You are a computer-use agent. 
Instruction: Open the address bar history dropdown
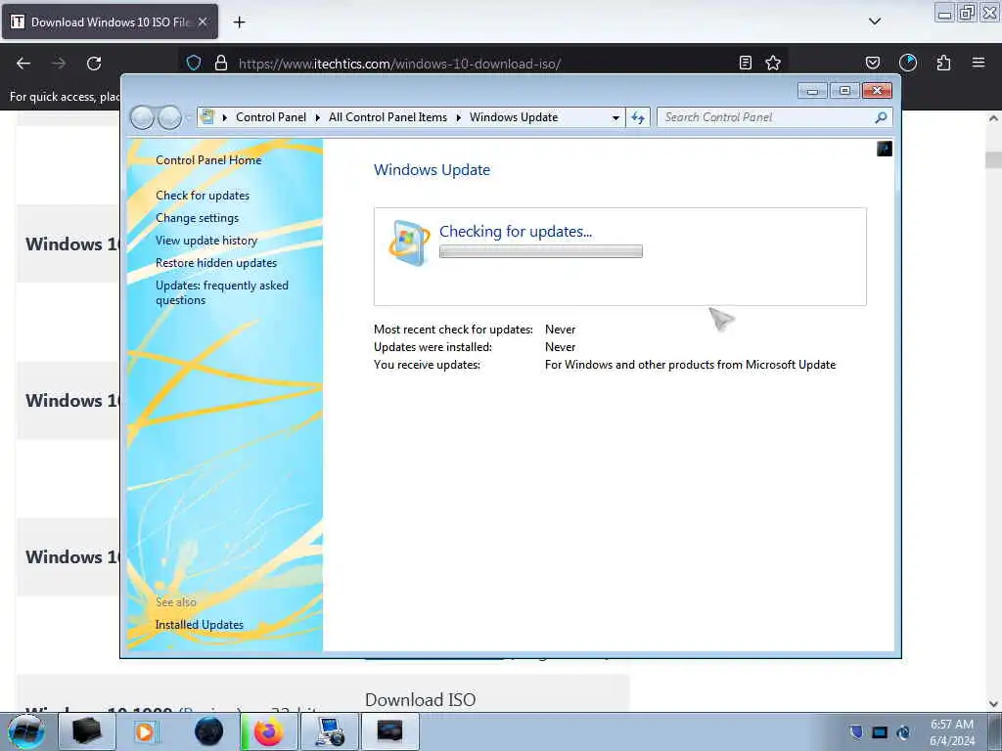[x=615, y=117]
